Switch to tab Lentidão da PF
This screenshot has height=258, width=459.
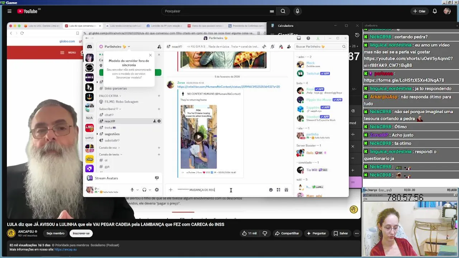coord(165,26)
